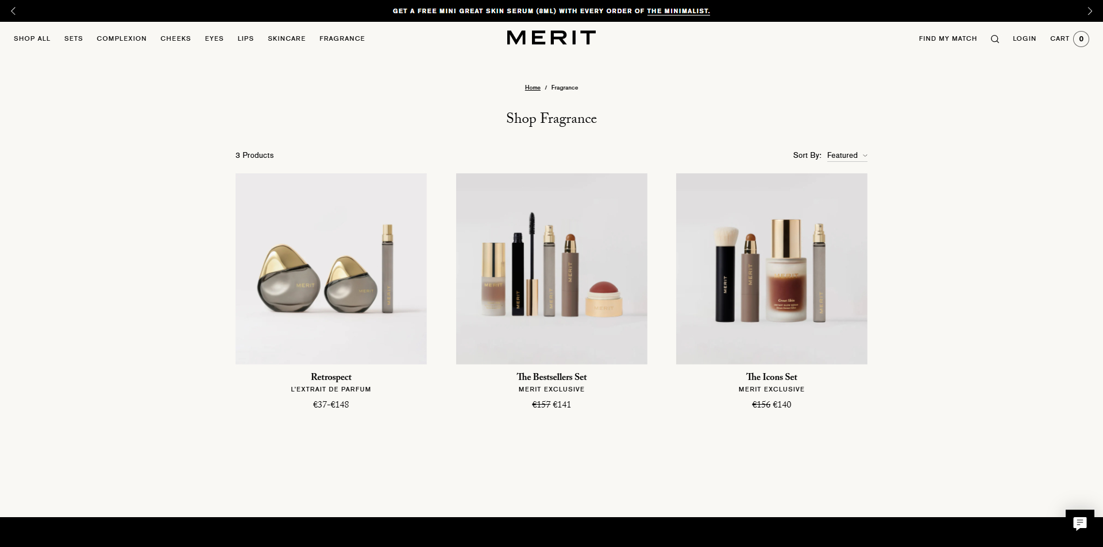Screen dimensions: 1103x547
Task: Open the COMPLEXION navigation item
Action: [x=121, y=38]
